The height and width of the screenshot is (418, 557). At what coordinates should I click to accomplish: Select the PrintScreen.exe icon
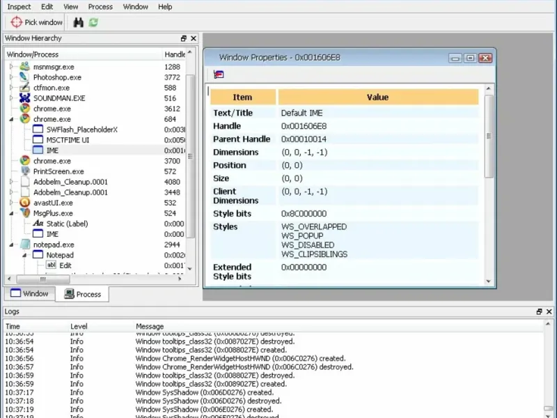click(x=24, y=171)
